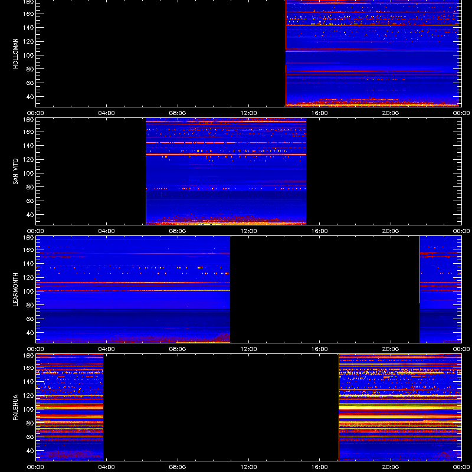Click the 180 frequency tick on Palehua axis

coord(29,356)
